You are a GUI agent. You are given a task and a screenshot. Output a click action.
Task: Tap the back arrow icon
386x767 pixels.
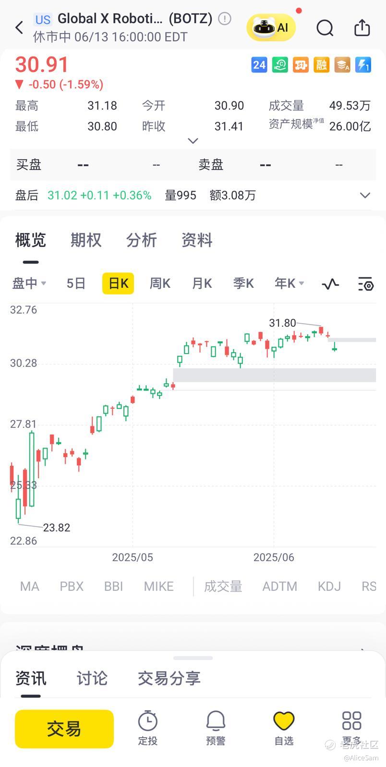click(19, 28)
